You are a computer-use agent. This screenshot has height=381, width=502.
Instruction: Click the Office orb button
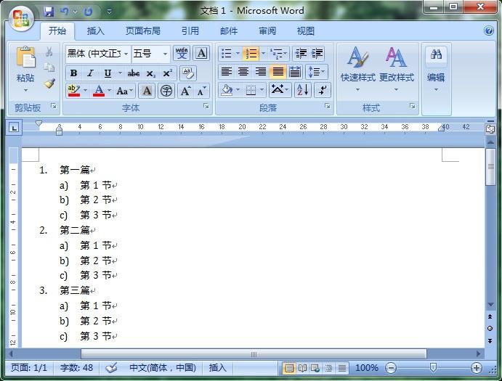point(21,17)
